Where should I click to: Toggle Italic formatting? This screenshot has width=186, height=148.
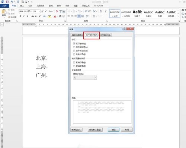(x=24, y=16)
